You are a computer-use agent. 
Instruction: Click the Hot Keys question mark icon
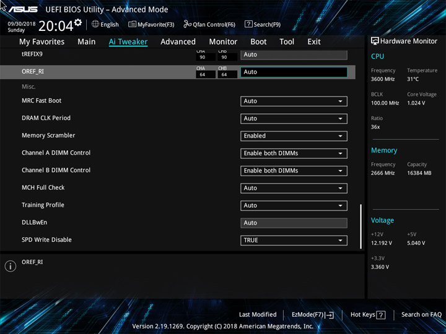(x=381, y=315)
